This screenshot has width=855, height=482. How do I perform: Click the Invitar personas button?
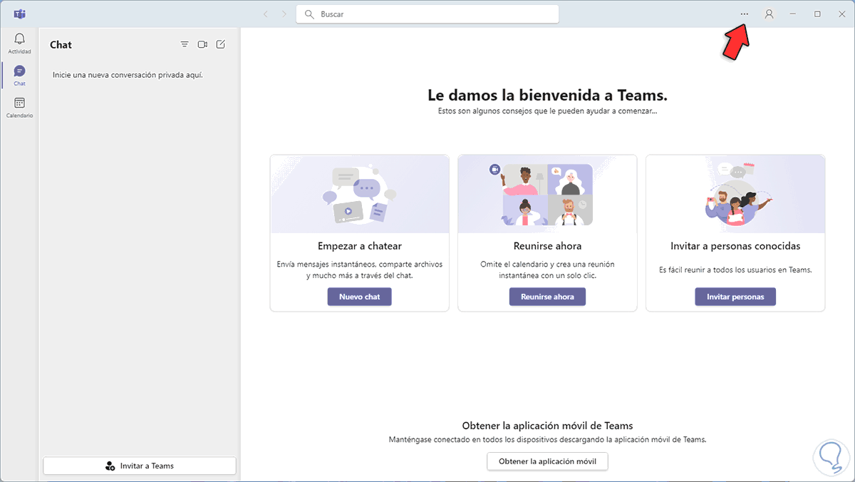pyautogui.click(x=735, y=297)
